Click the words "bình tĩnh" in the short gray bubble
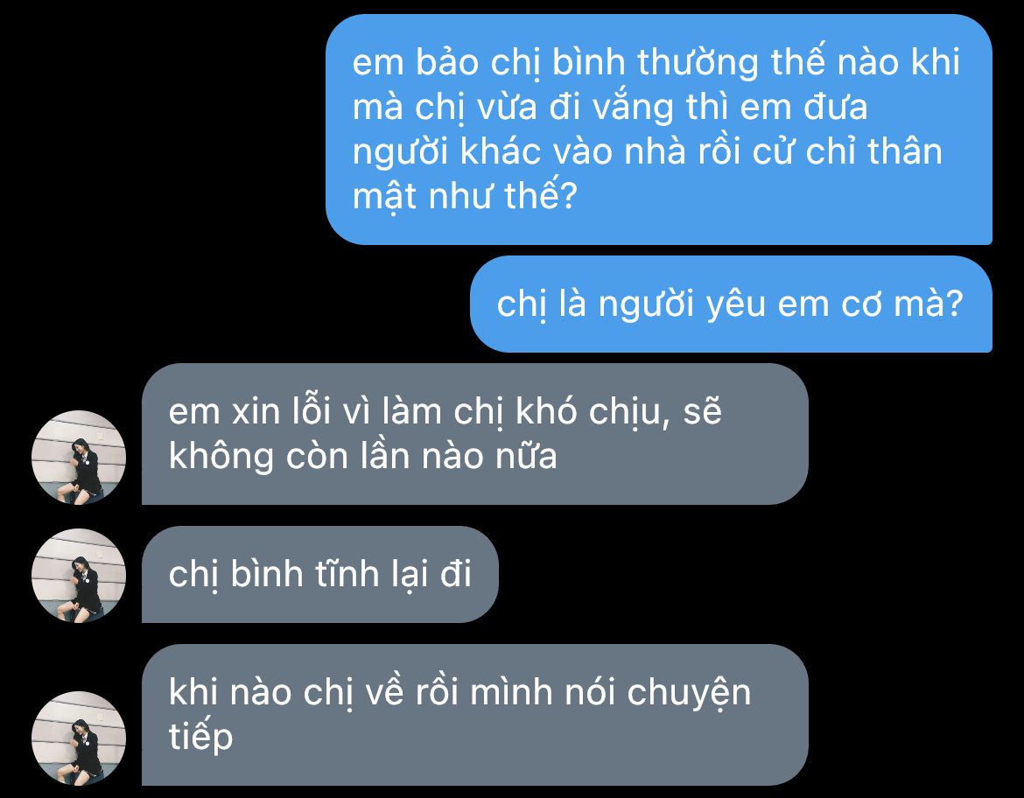 coord(305,575)
